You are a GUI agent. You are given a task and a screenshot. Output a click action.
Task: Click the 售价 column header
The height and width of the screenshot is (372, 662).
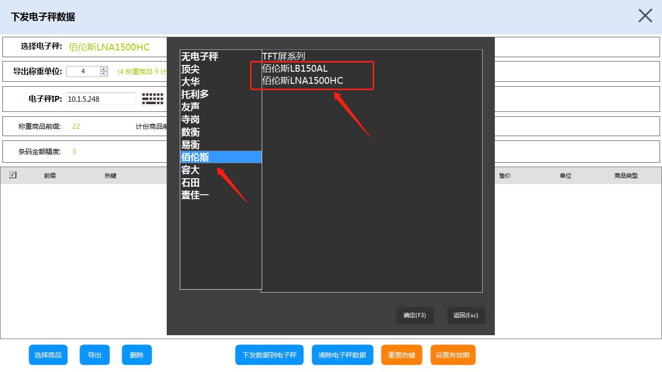505,176
